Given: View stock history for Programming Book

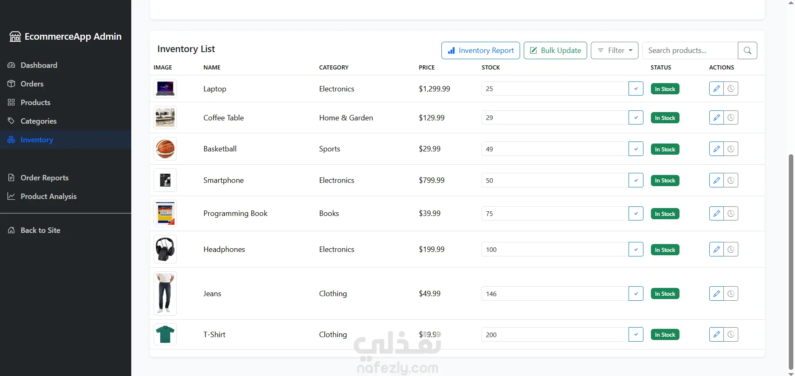Looking at the screenshot, I should pos(731,213).
